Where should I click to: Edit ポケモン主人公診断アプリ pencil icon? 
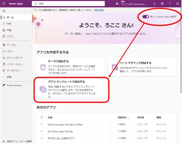click(42, 138)
